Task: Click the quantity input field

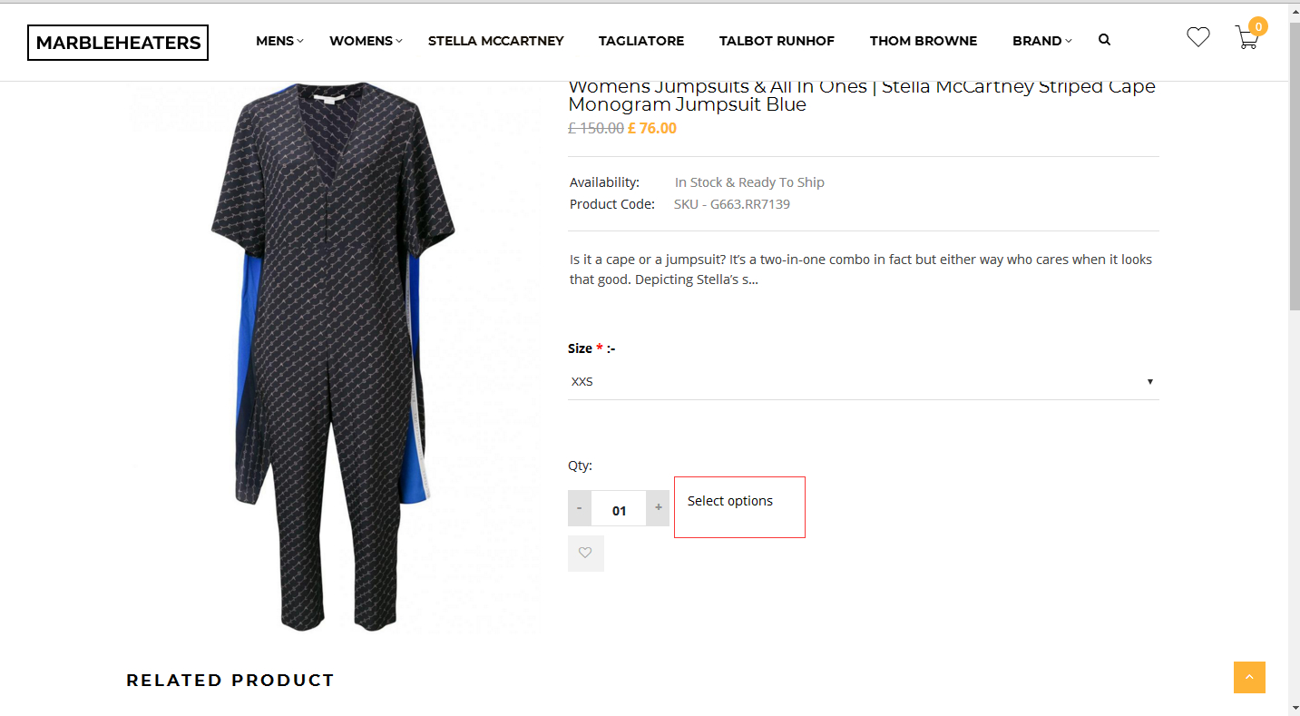Action: [x=619, y=509]
